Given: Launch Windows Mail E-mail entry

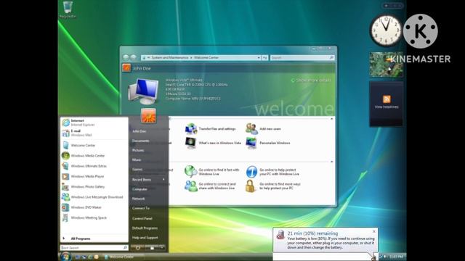Looking at the screenshot, I should click(94, 133).
